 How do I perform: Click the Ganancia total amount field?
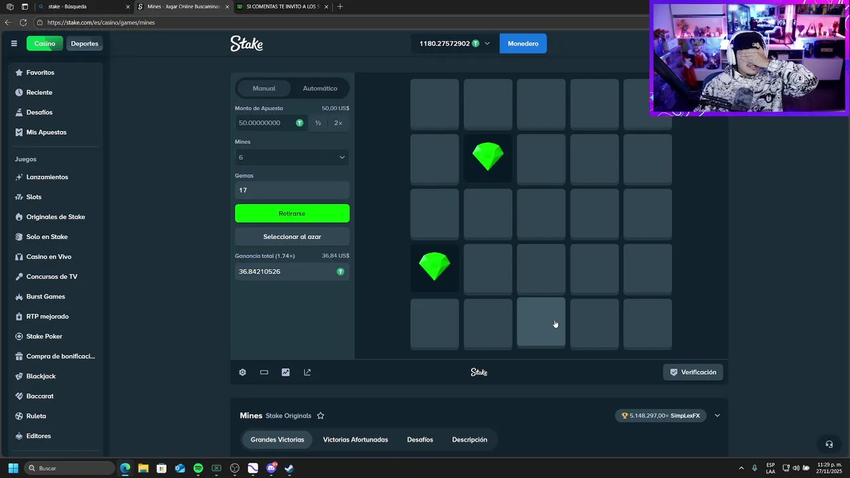tap(292, 272)
